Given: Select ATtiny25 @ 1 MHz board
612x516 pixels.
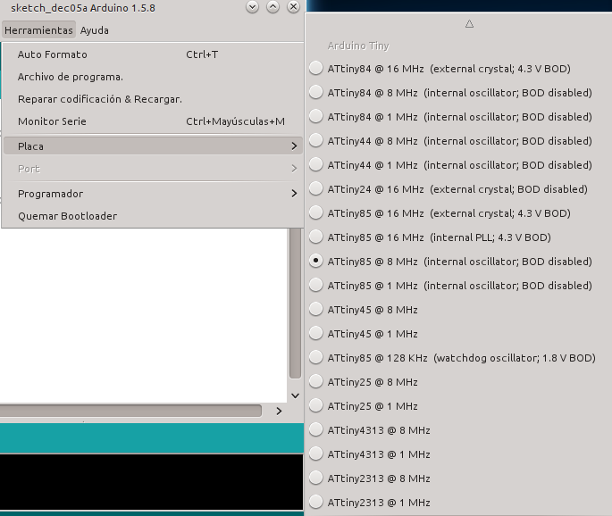Looking at the screenshot, I should [x=458, y=406].
